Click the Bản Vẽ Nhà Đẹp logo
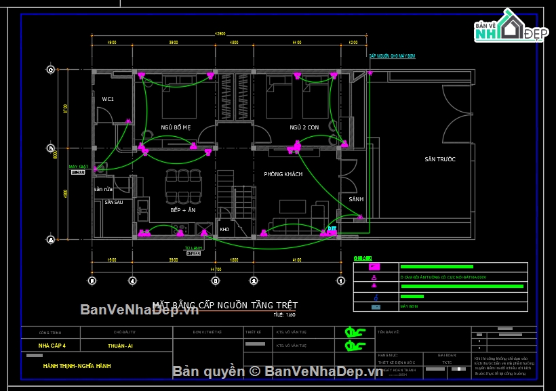The image size is (556, 391). point(511,25)
